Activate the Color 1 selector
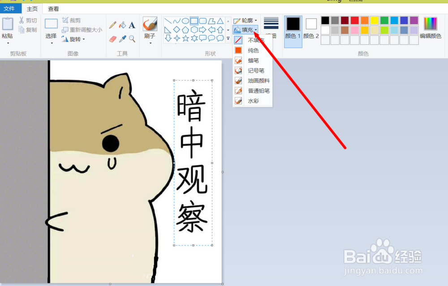This screenshot has height=286, width=448. (x=293, y=31)
